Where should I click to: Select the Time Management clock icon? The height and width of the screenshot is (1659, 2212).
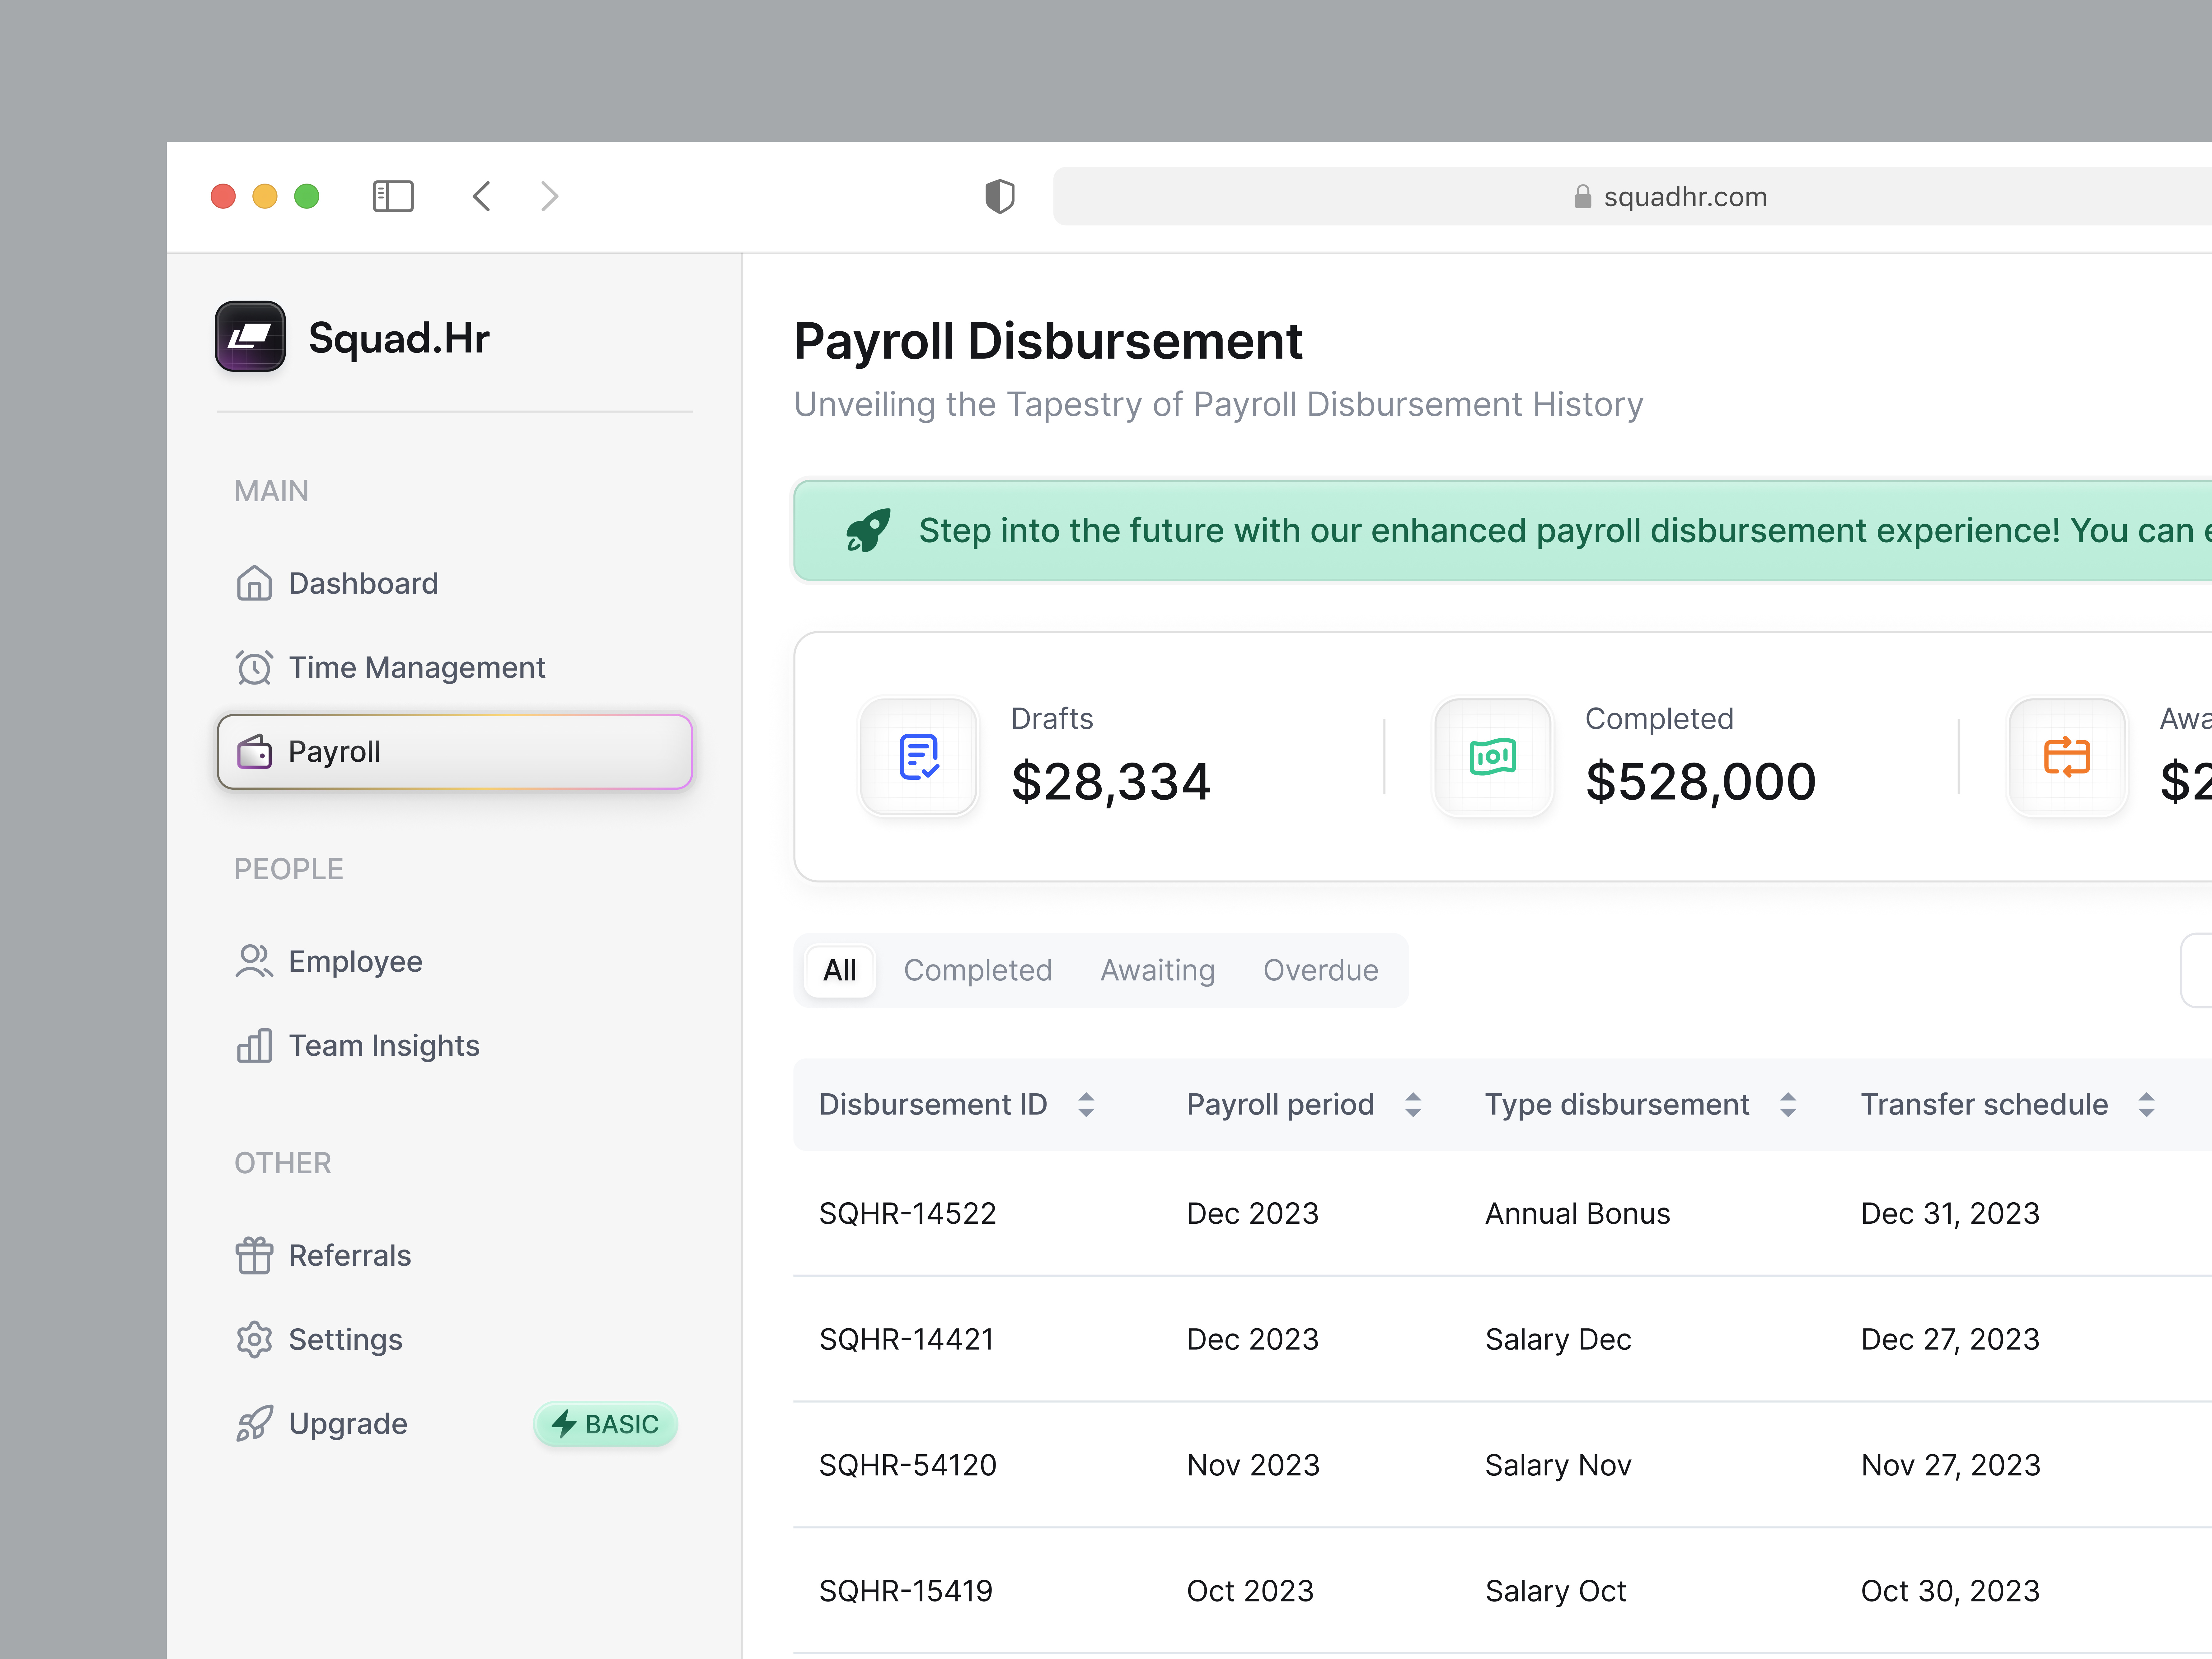pos(254,667)
